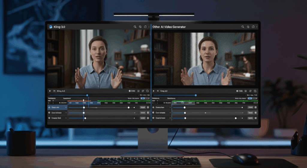This screenshot has width=307, height=168.
Task: Click top track button on right side of Kling 3.0 timeline
Action: tap(143, 107)
